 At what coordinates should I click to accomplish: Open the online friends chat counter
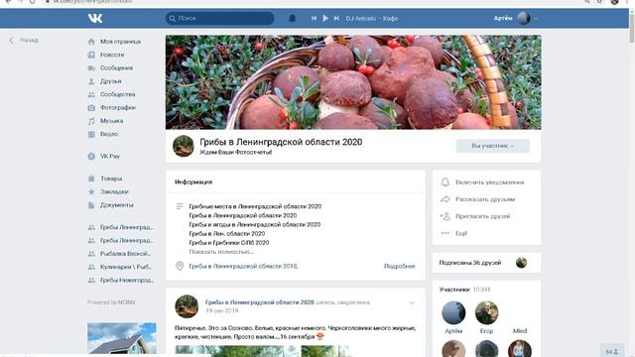611,352
